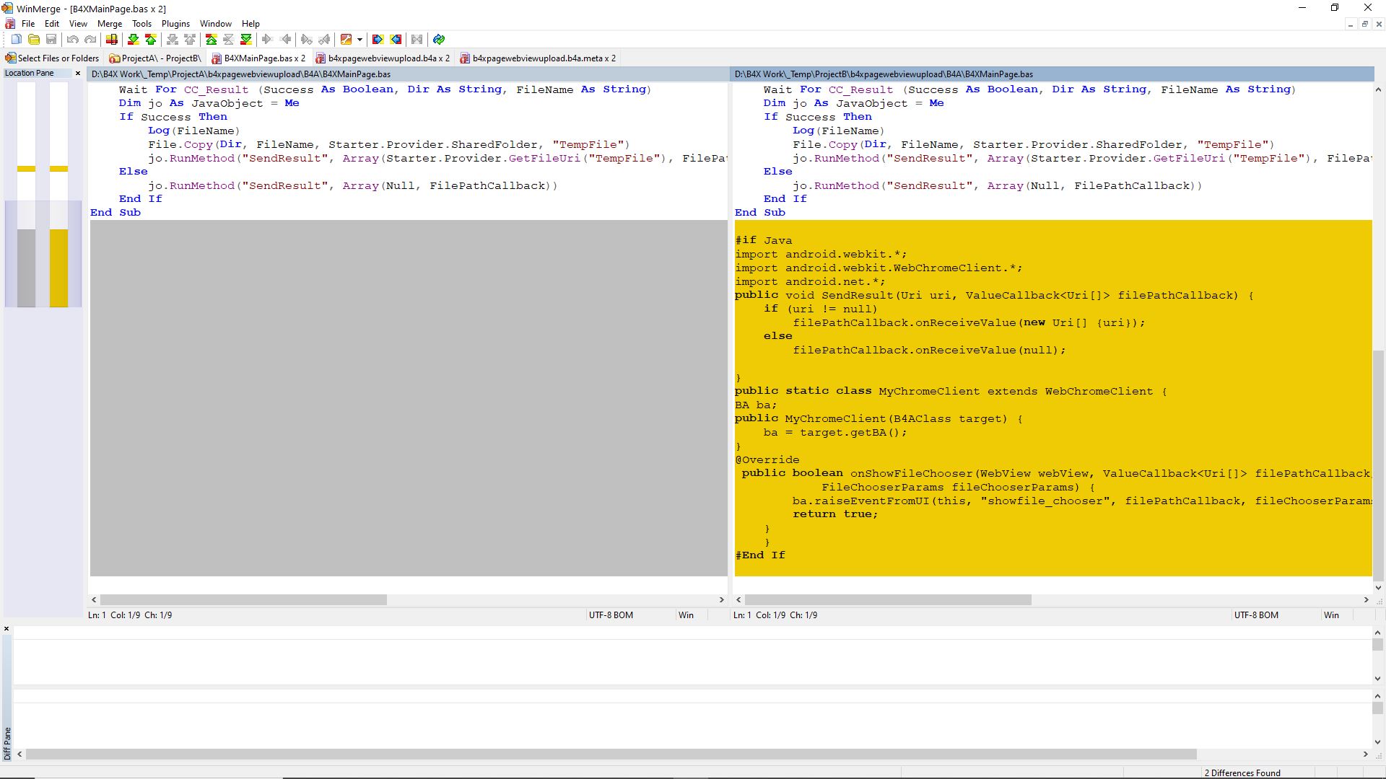Open the Merge menu

[x=110, y=24]
